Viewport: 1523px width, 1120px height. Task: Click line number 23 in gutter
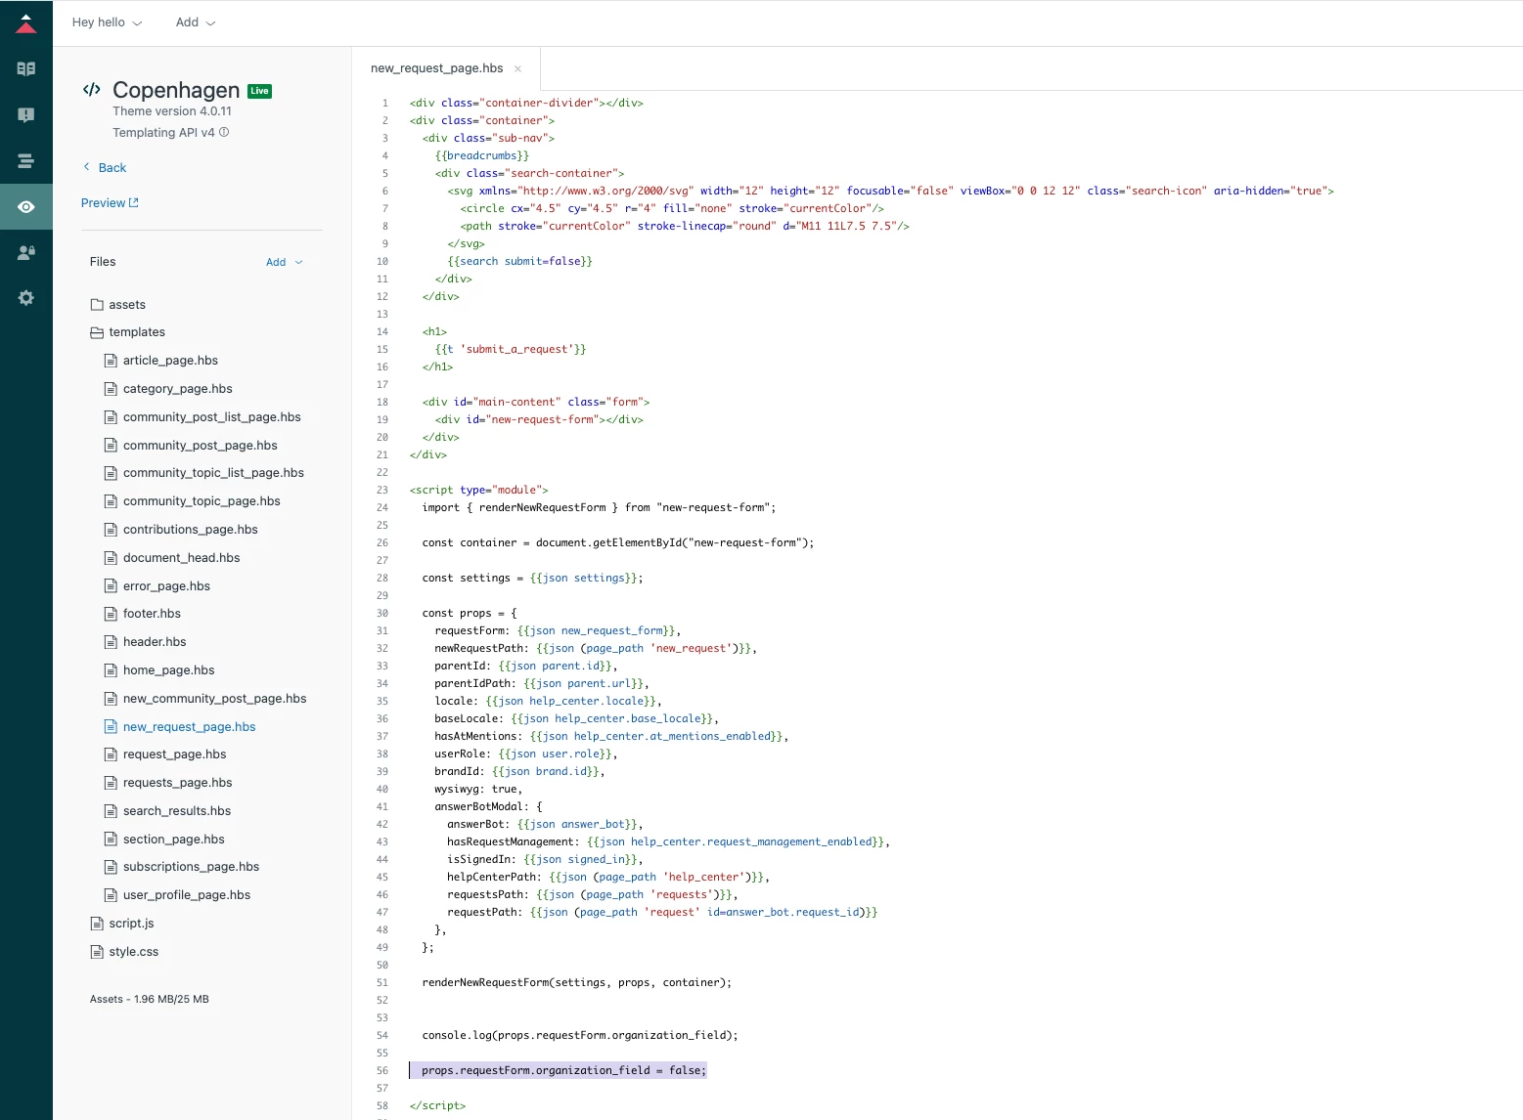[382, 491]
